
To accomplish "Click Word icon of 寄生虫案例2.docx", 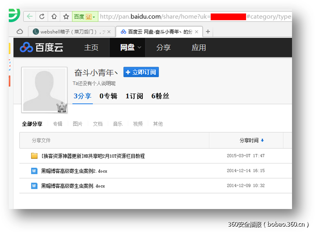I will coord(34,171).
